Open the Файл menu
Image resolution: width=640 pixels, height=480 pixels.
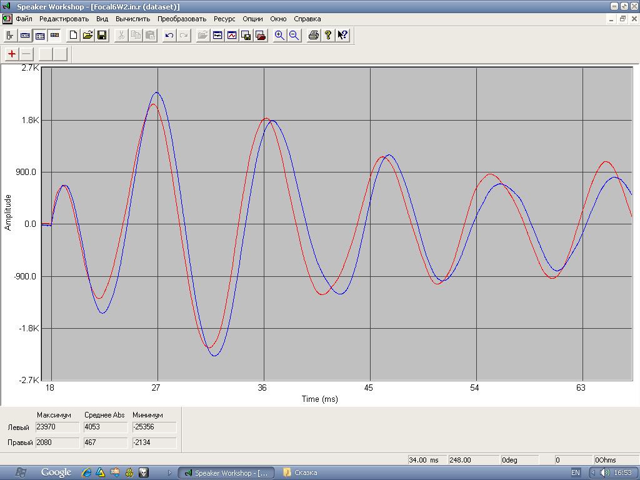click(24, 19)
